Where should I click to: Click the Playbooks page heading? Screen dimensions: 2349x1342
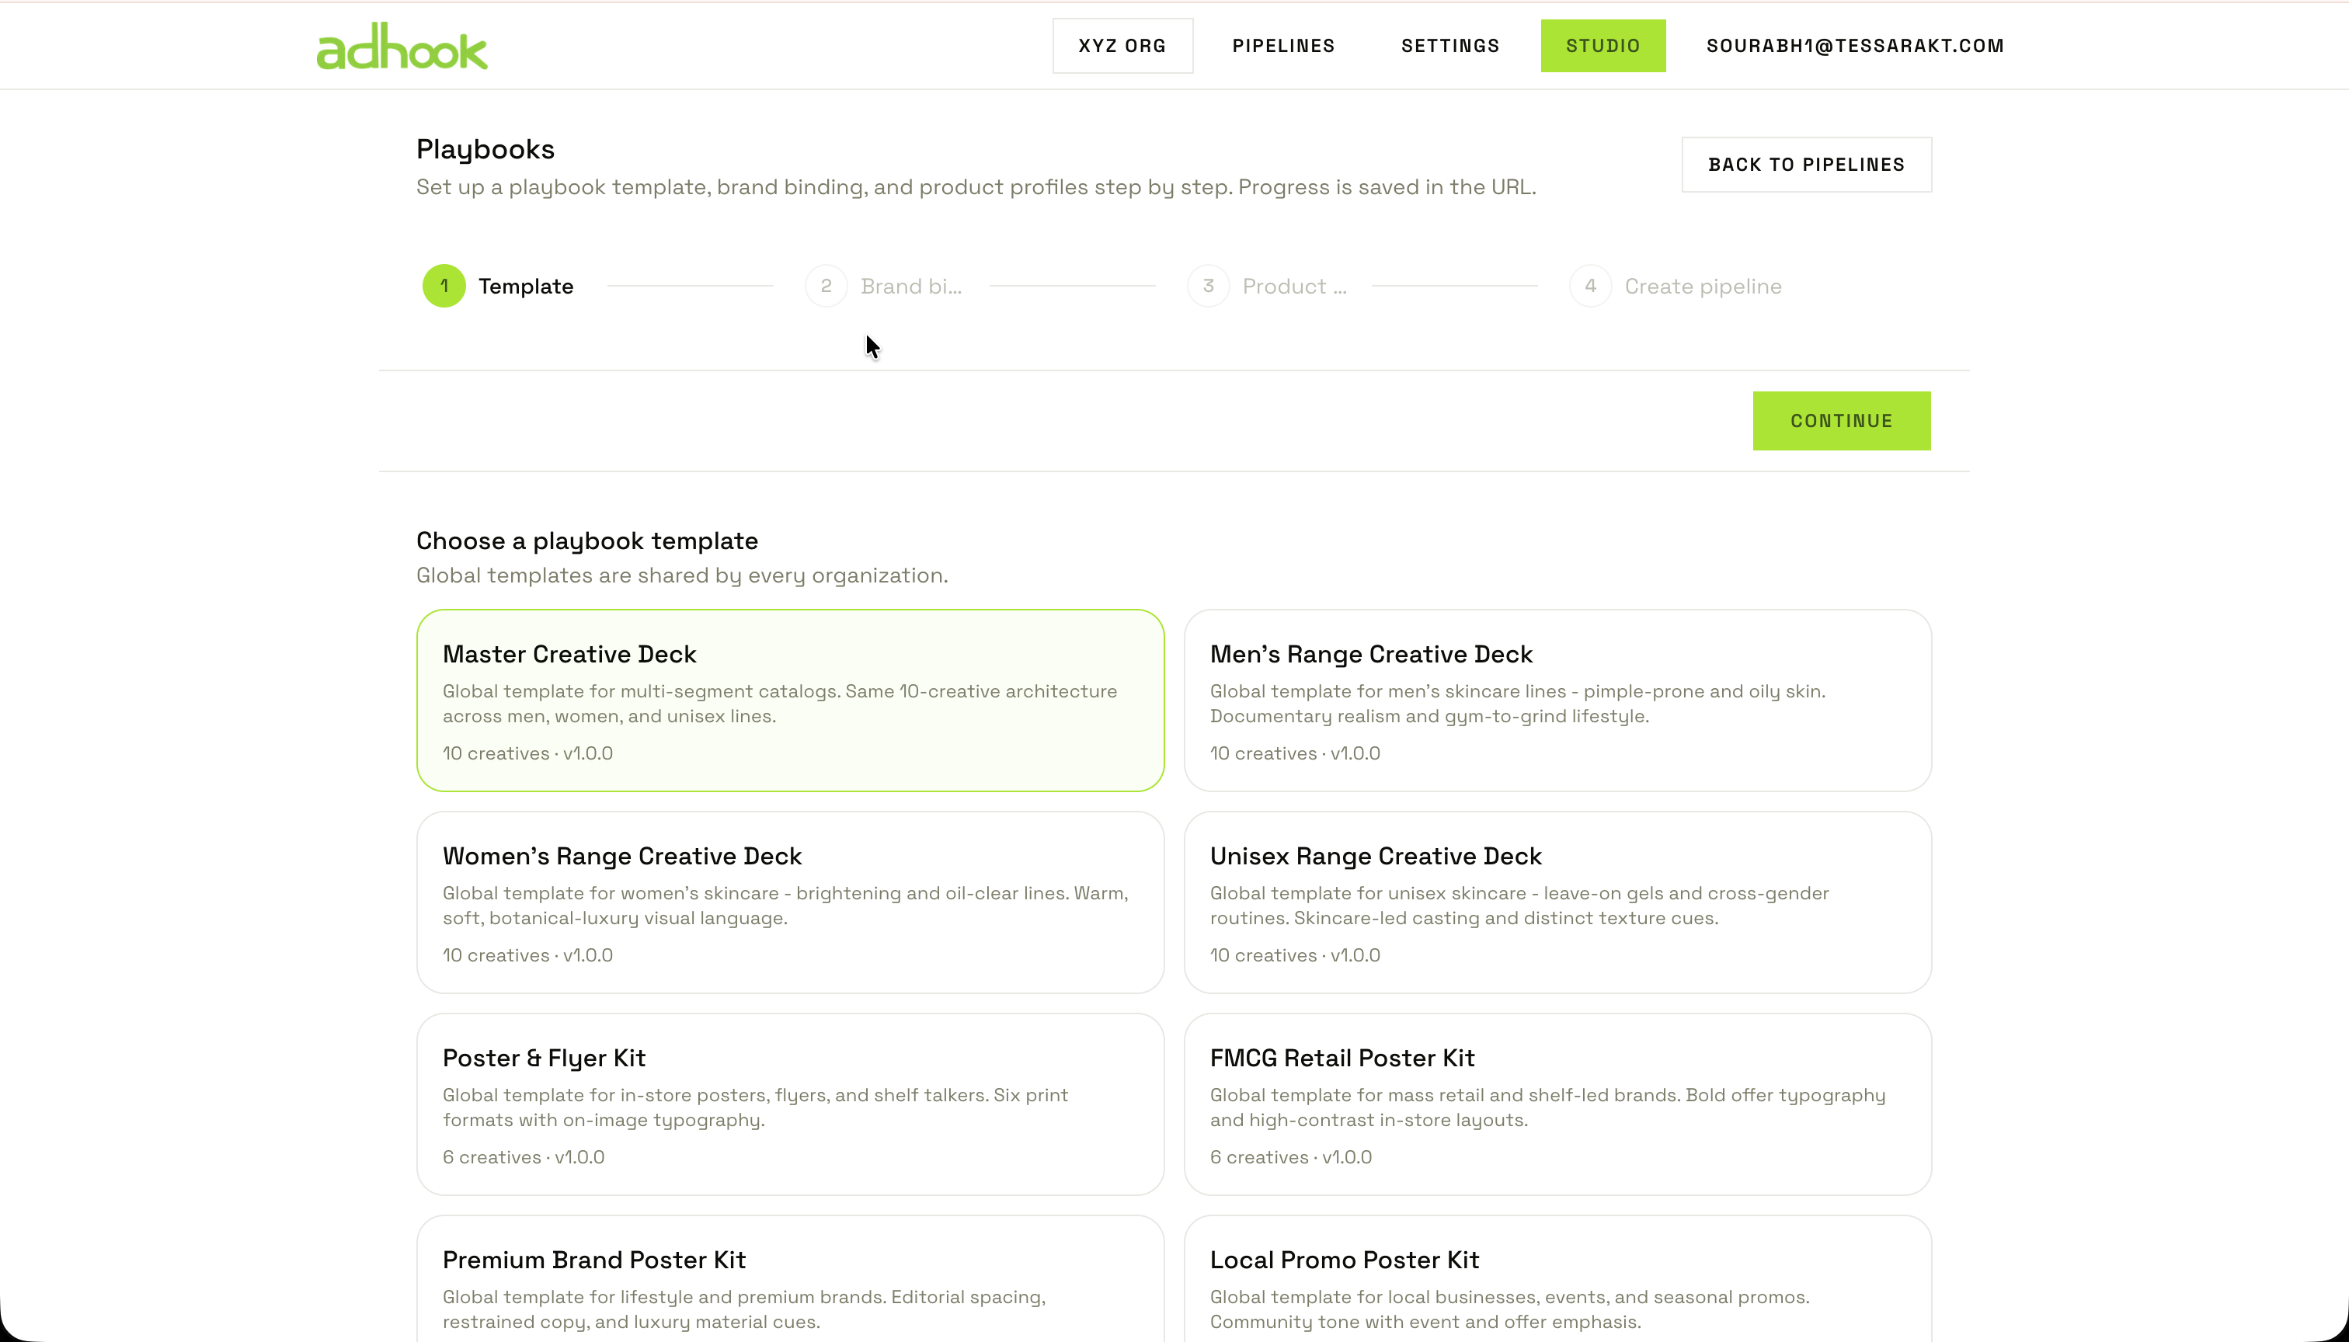(485, 149)
